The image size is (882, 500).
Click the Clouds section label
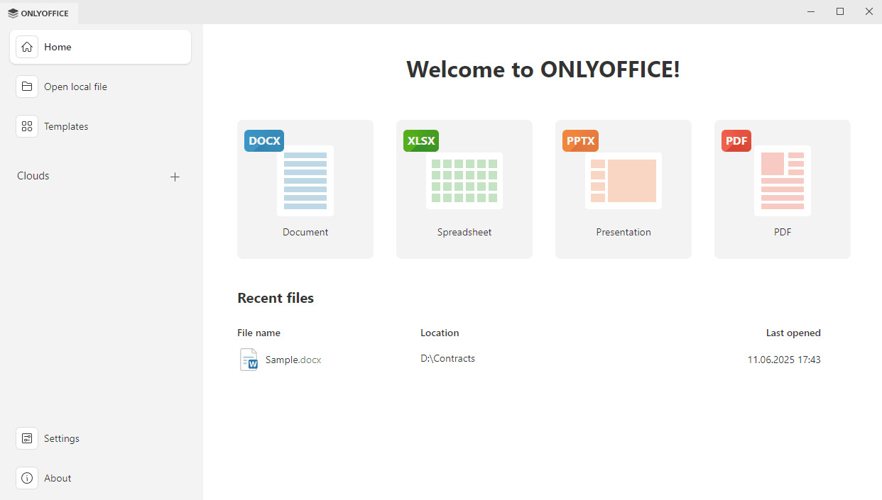[x=33, y=176]
